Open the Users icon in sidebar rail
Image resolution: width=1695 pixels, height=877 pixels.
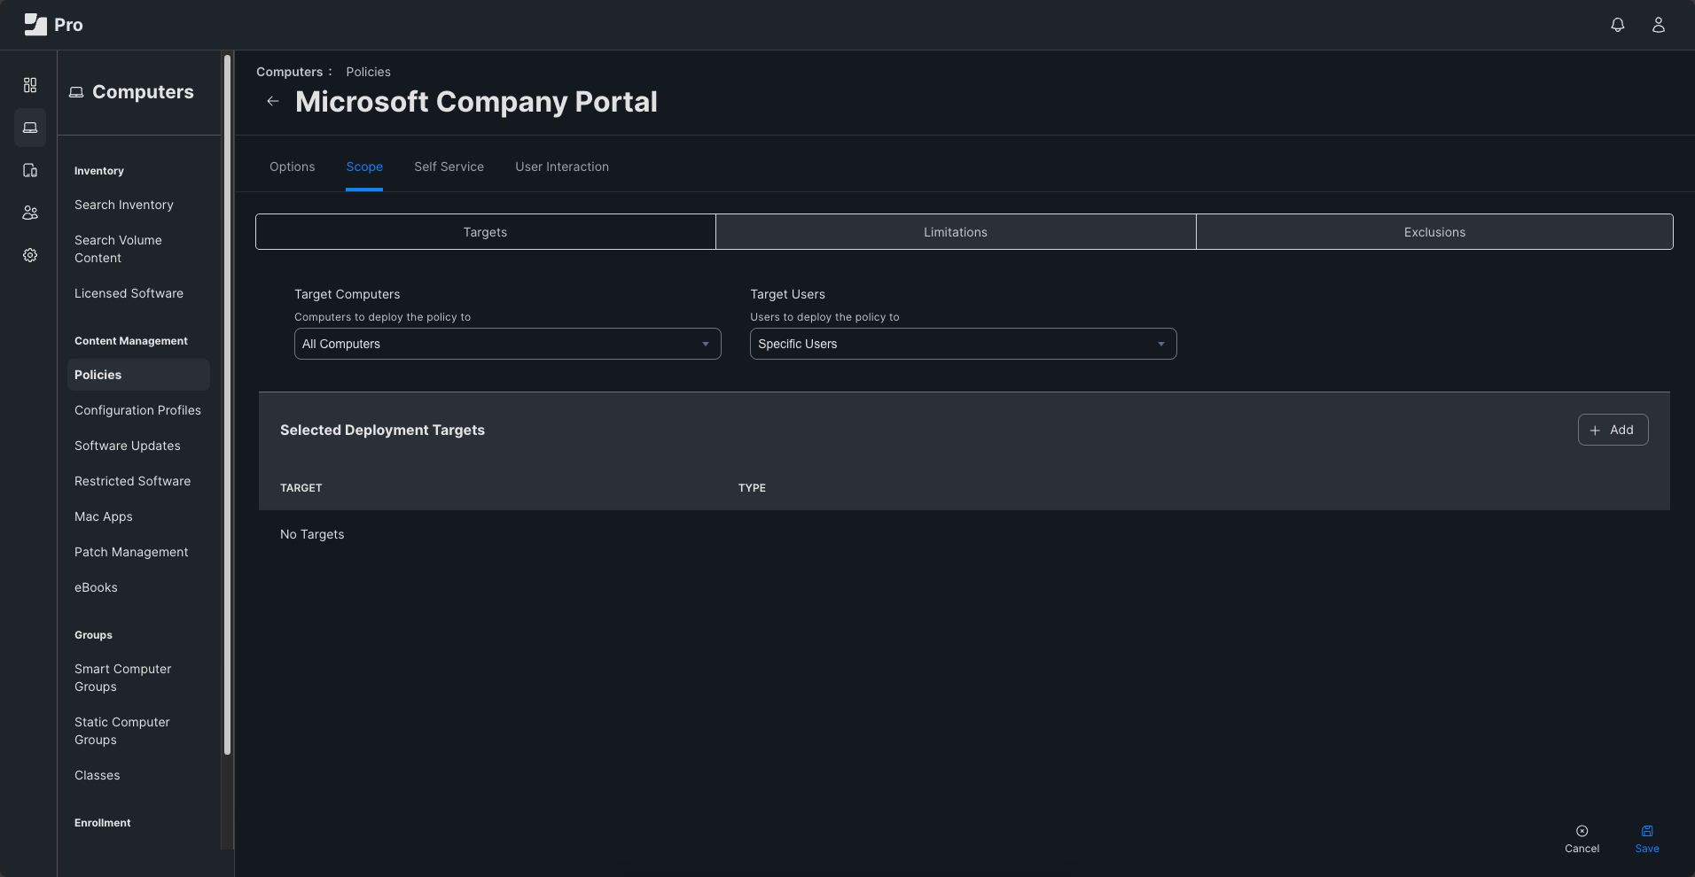[x=30, y=213]
